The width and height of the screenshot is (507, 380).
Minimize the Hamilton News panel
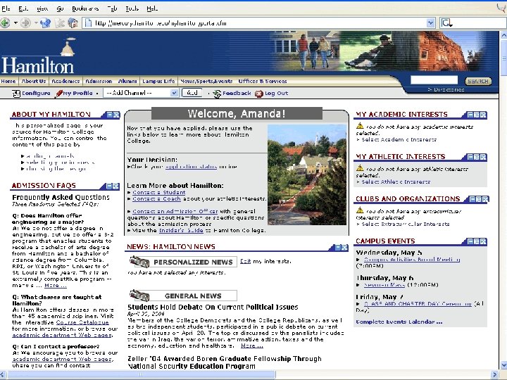(338, 248)
